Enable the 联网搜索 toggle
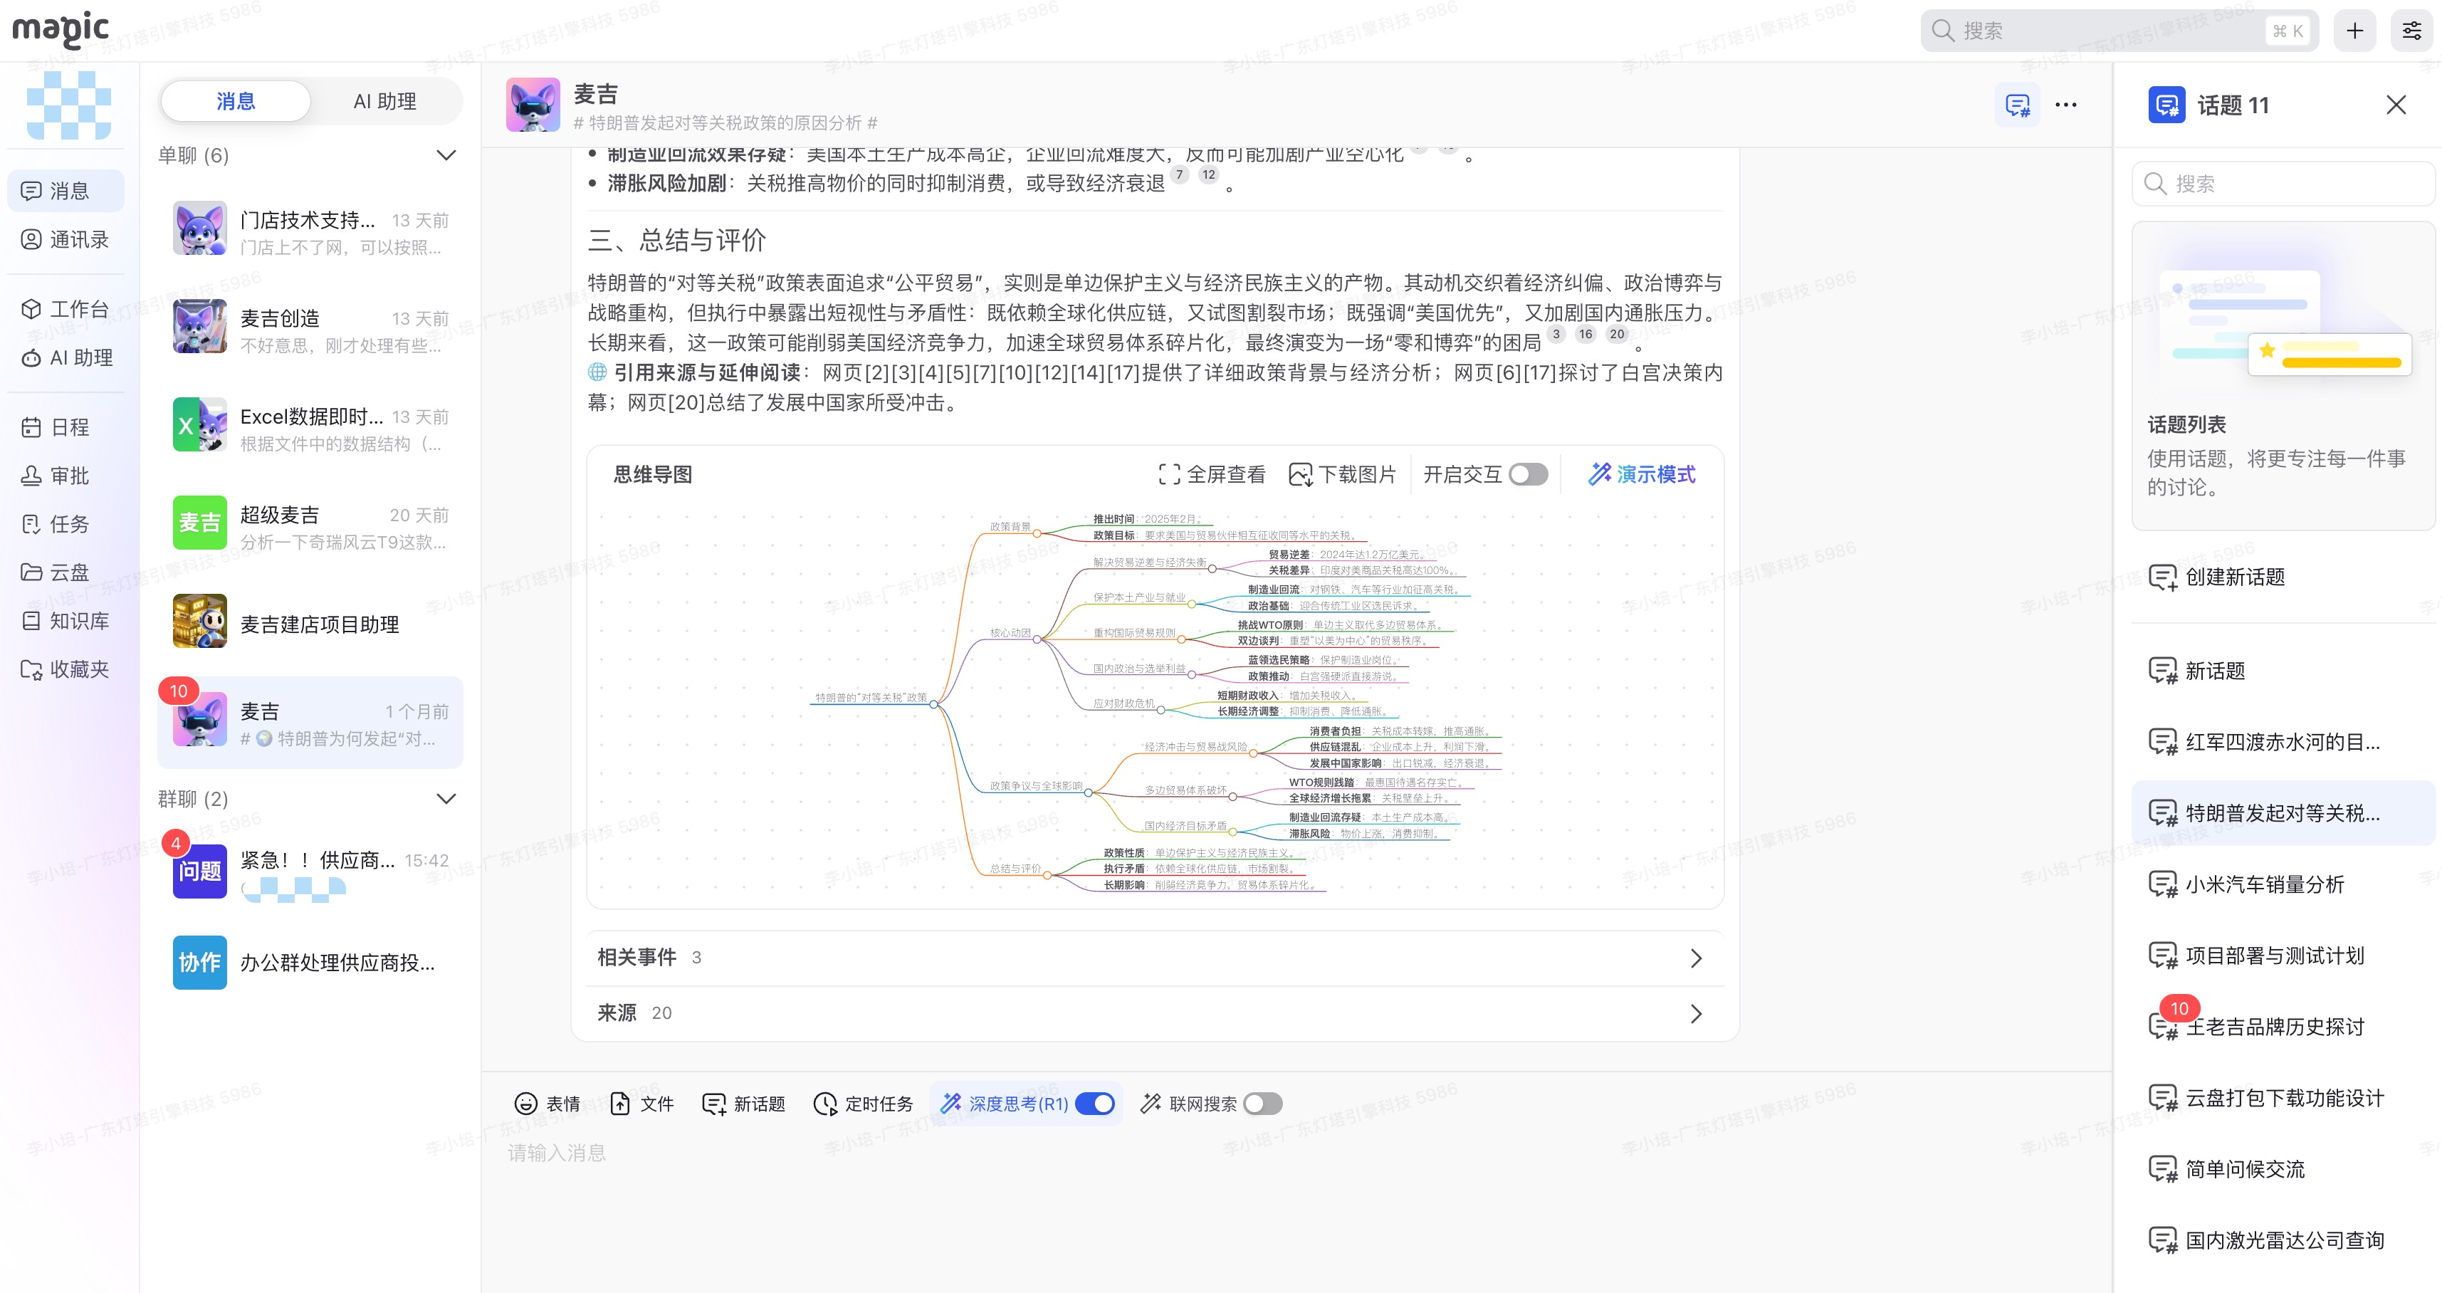The width and height of the screenshot is (2442, 1293). 1263,1104
